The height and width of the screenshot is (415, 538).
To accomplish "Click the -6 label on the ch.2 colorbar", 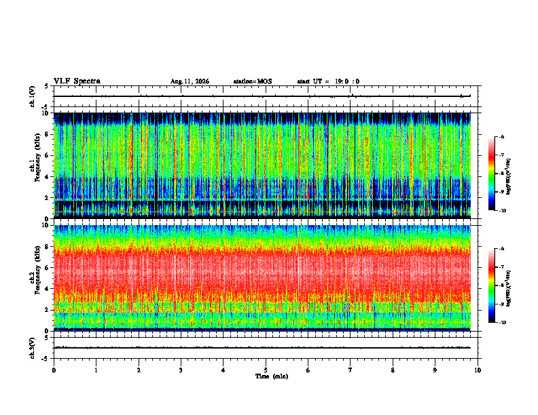I will click(x=502, y=249).
